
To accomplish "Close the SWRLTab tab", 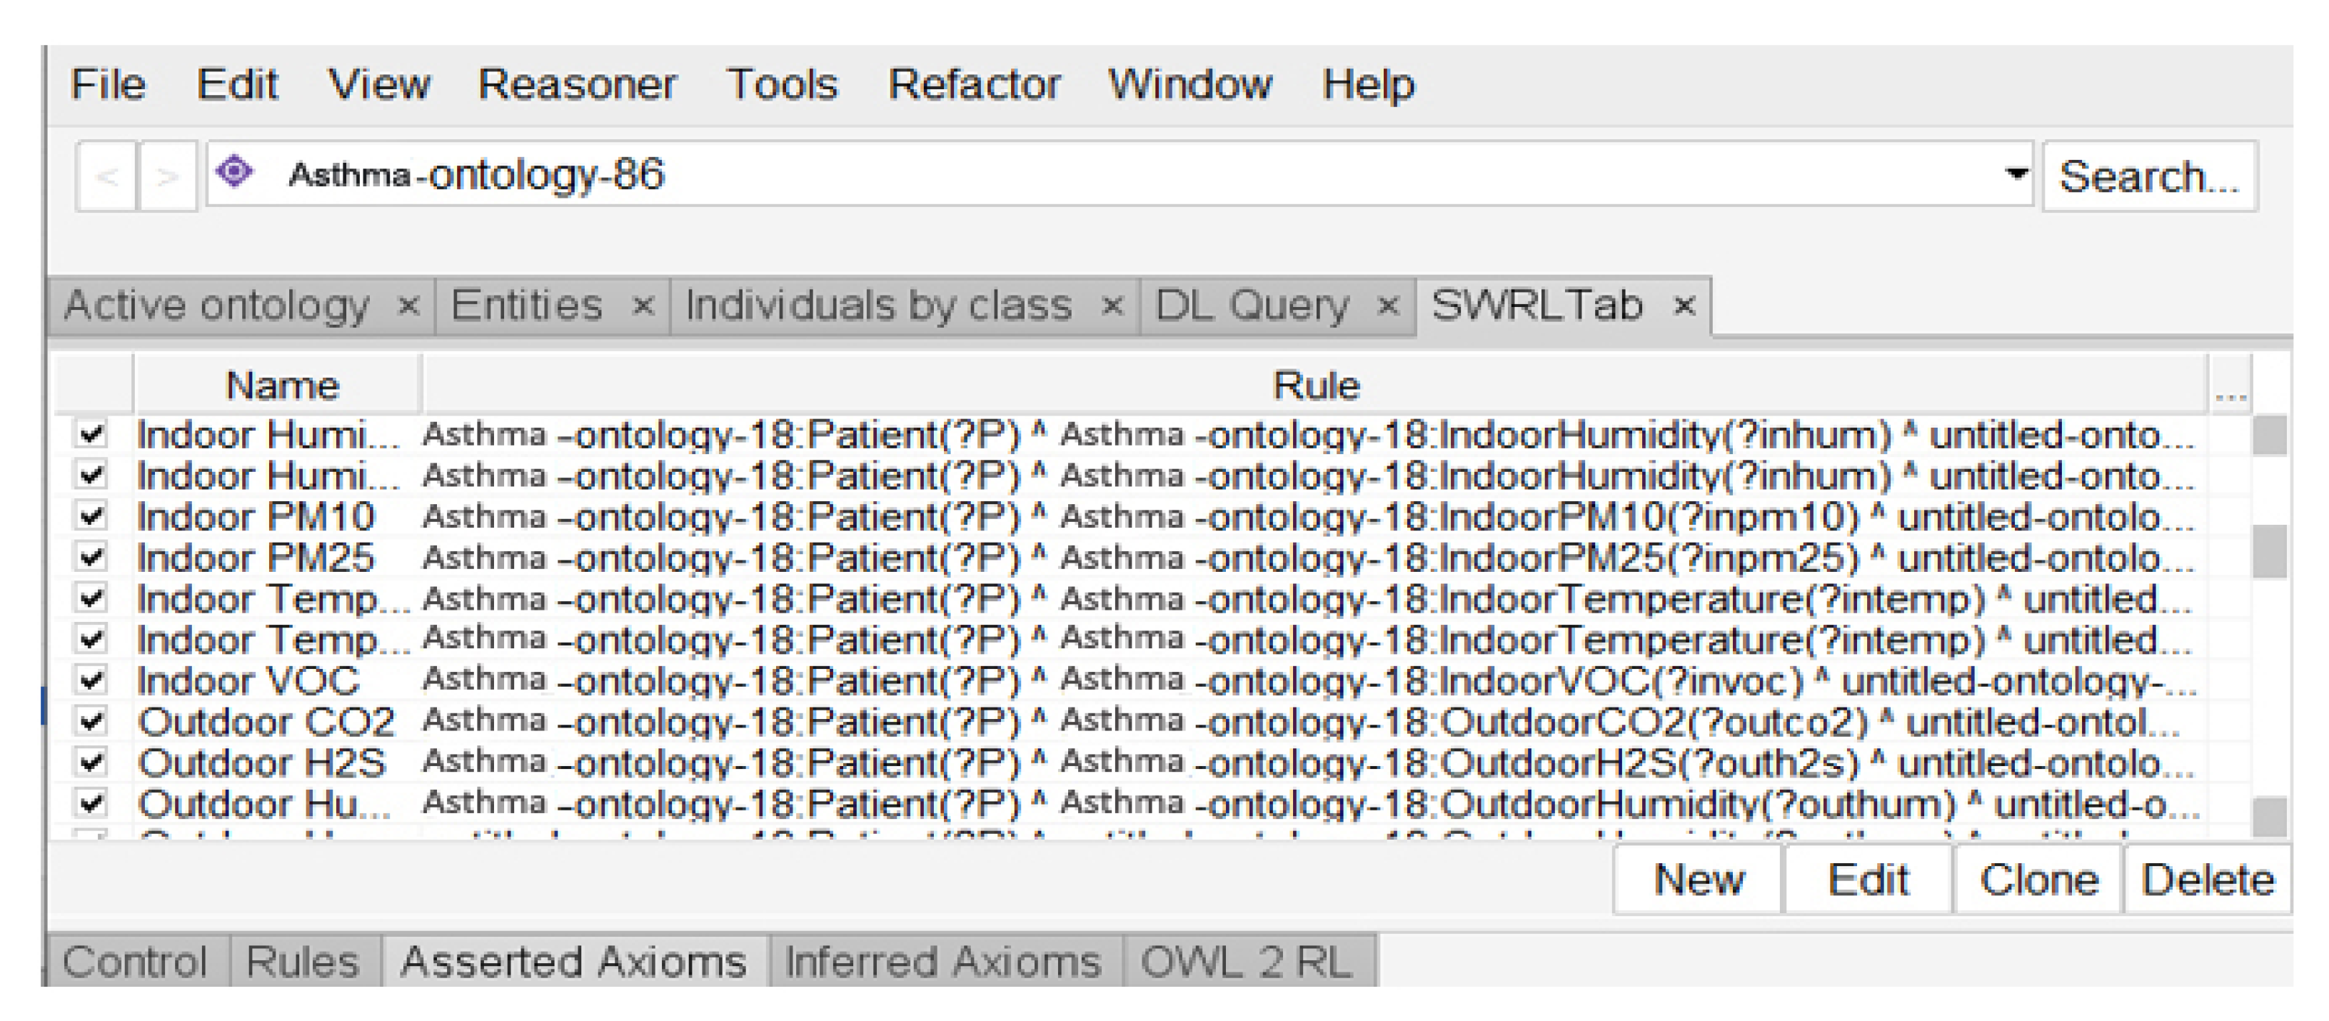I will pyautogui.click(x=1684, y=306).
